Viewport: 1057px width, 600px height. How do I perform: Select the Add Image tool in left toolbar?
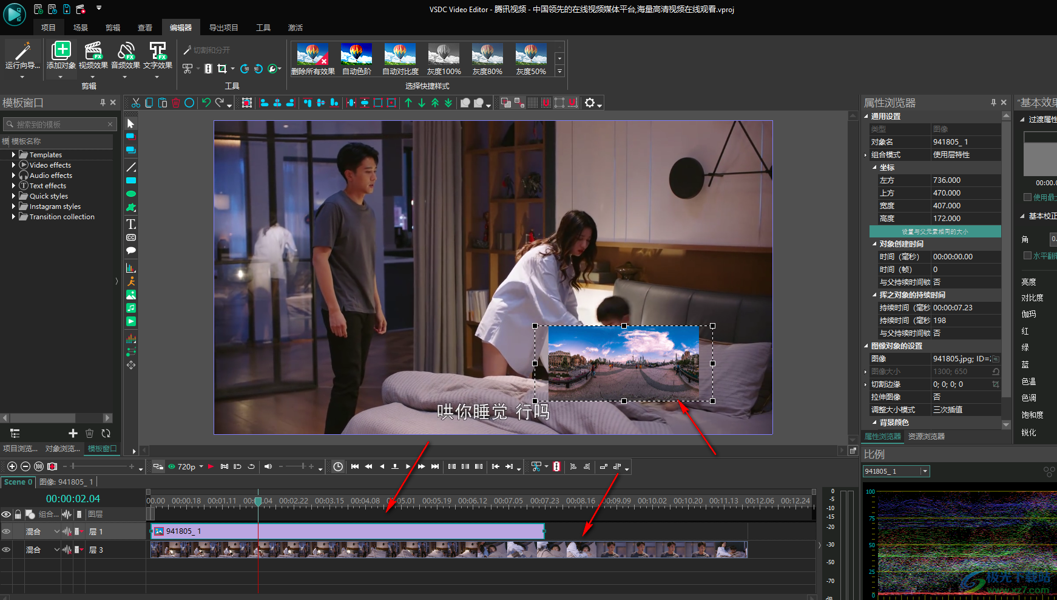point(131,295)
